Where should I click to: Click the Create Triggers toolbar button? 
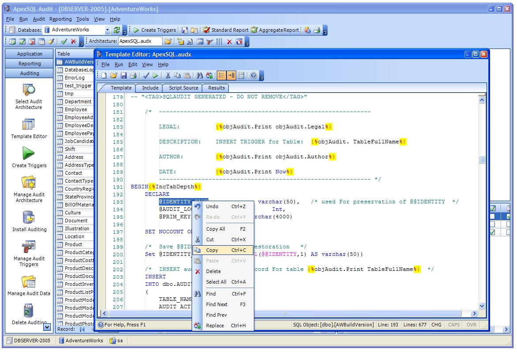(x=155, y=30)
